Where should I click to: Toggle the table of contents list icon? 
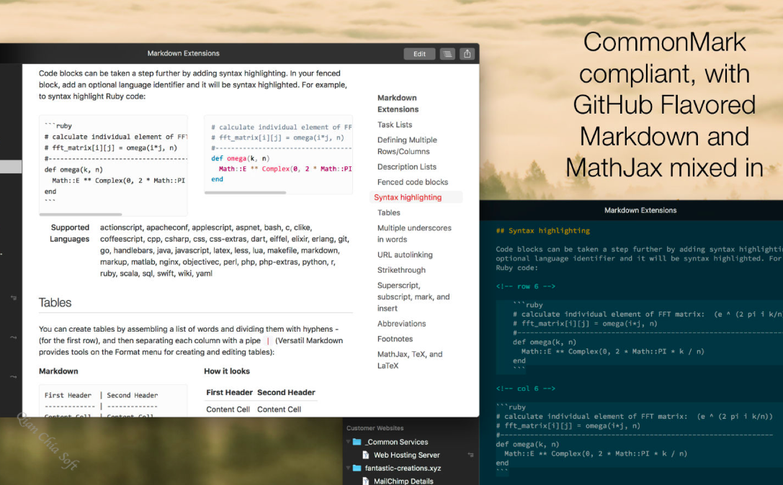447,54
